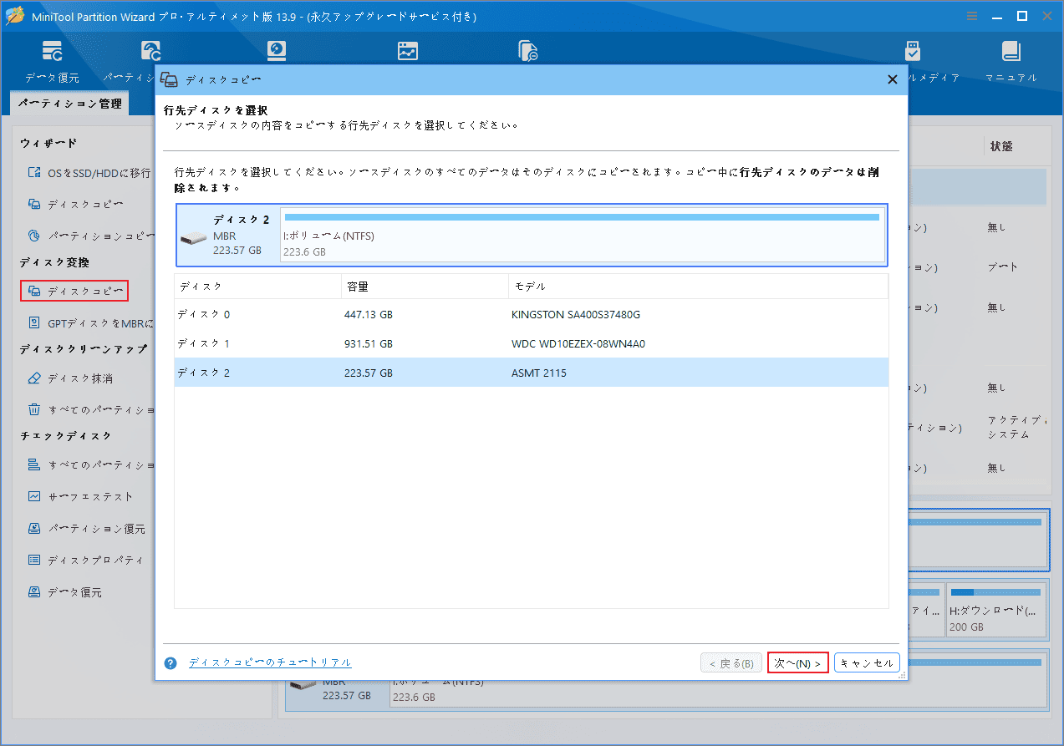Click the ブート status cell in the main window
The image size is (1064, 746).
coord(1003,267)
